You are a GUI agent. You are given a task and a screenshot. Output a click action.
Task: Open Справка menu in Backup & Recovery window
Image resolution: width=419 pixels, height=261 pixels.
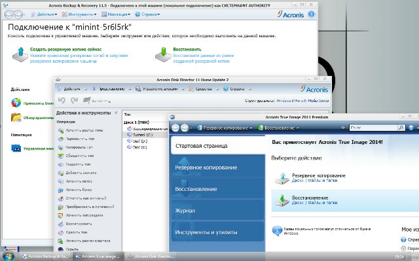pyautogui.click(x=147, y=14)
